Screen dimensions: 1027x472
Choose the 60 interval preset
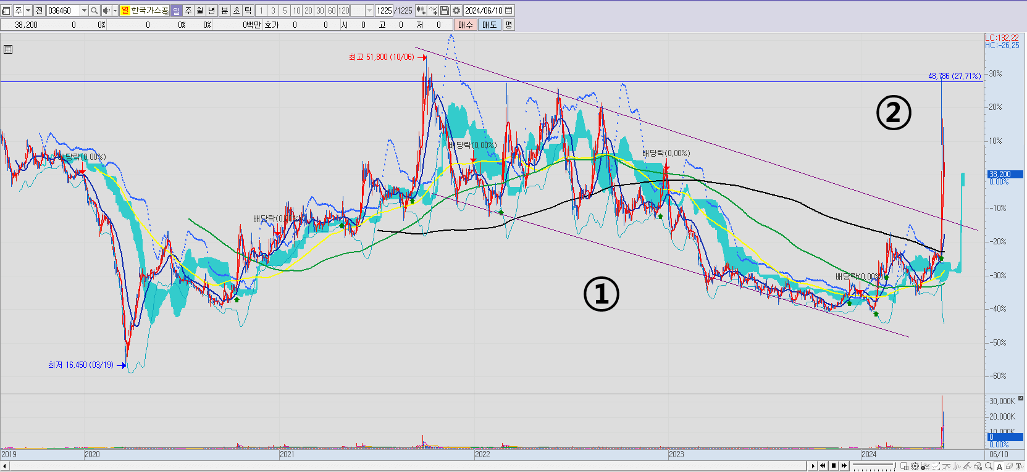(x=332, y=10)
